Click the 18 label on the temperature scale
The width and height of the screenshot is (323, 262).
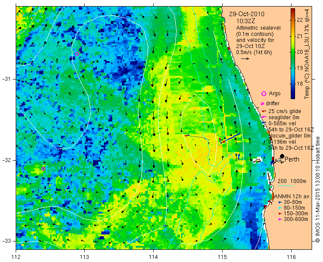click(x=300, y=84)
